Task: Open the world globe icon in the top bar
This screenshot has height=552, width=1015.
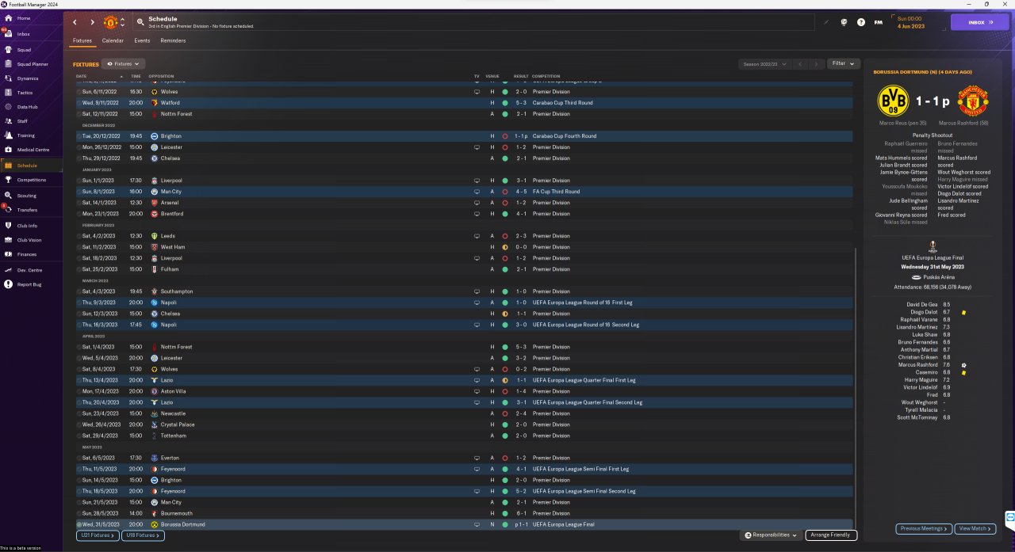Action: (x=844, y=22)
